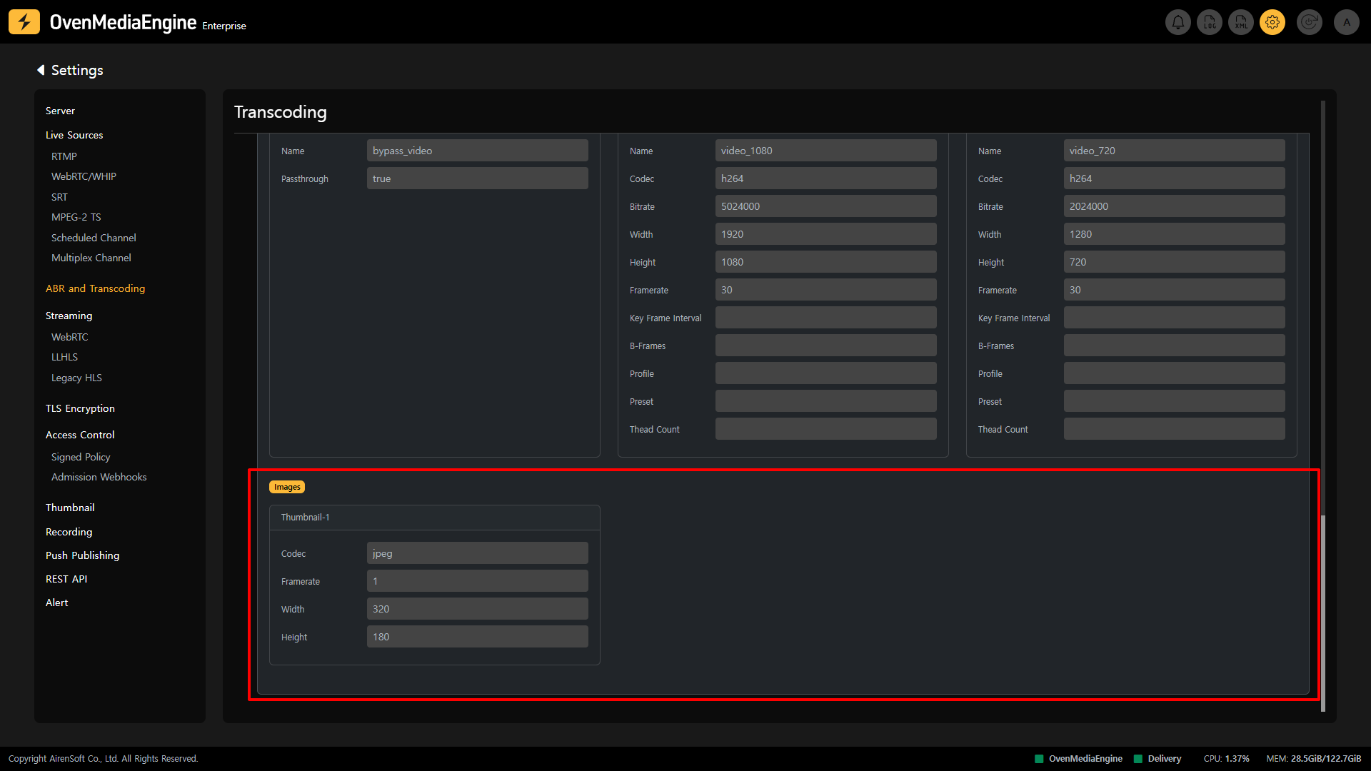The image size is (1371, 771).
Task: Click the video_1080 Bitrate field
Action: (x=825, y=206)
